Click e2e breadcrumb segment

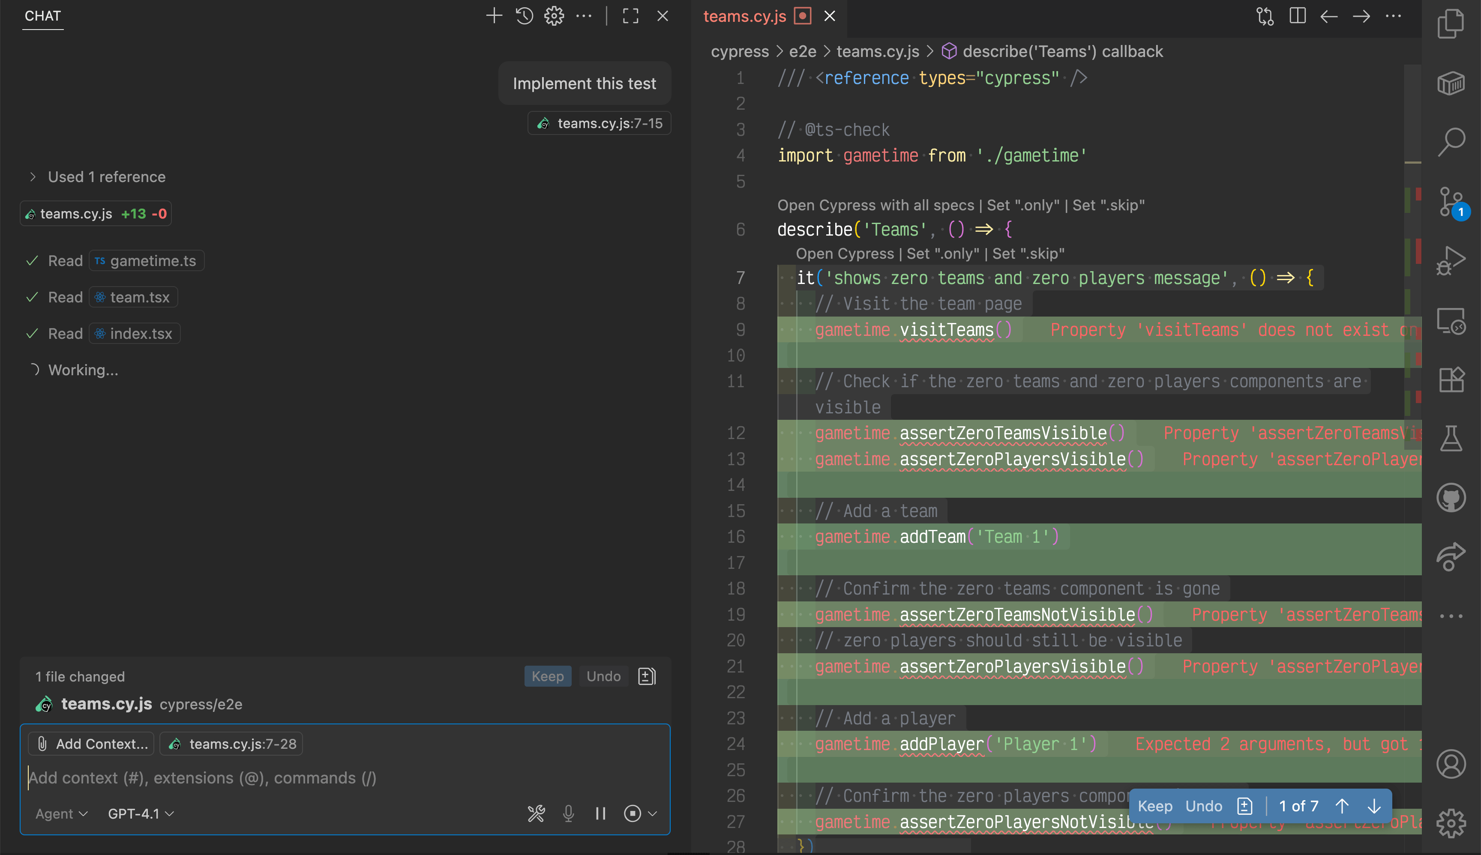point(803,52)
